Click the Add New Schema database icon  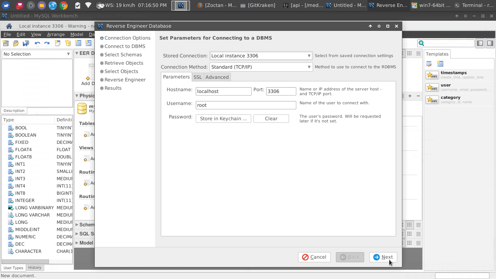(x=68, y=43)
